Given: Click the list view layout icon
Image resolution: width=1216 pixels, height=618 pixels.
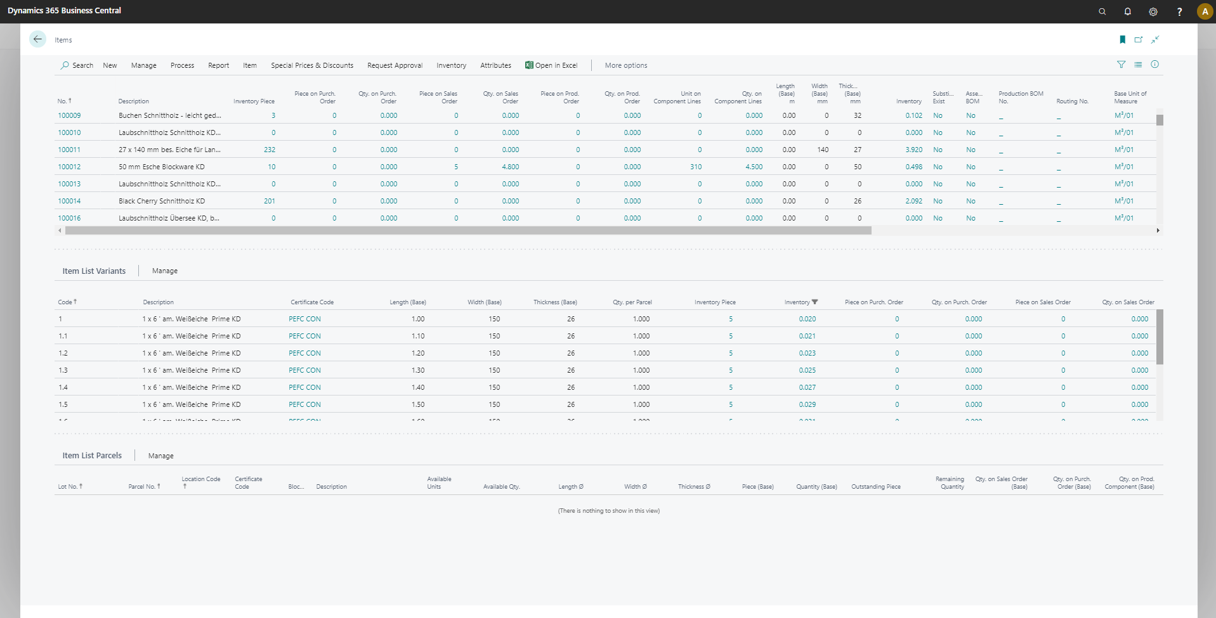Looking at the screenshot, I should [x=1138, y=65].
